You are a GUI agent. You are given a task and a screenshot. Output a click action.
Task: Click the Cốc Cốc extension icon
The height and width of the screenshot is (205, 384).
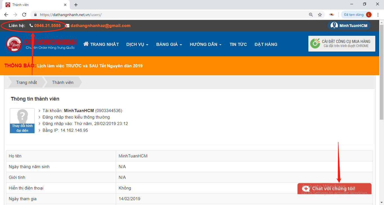pos(332,15)
